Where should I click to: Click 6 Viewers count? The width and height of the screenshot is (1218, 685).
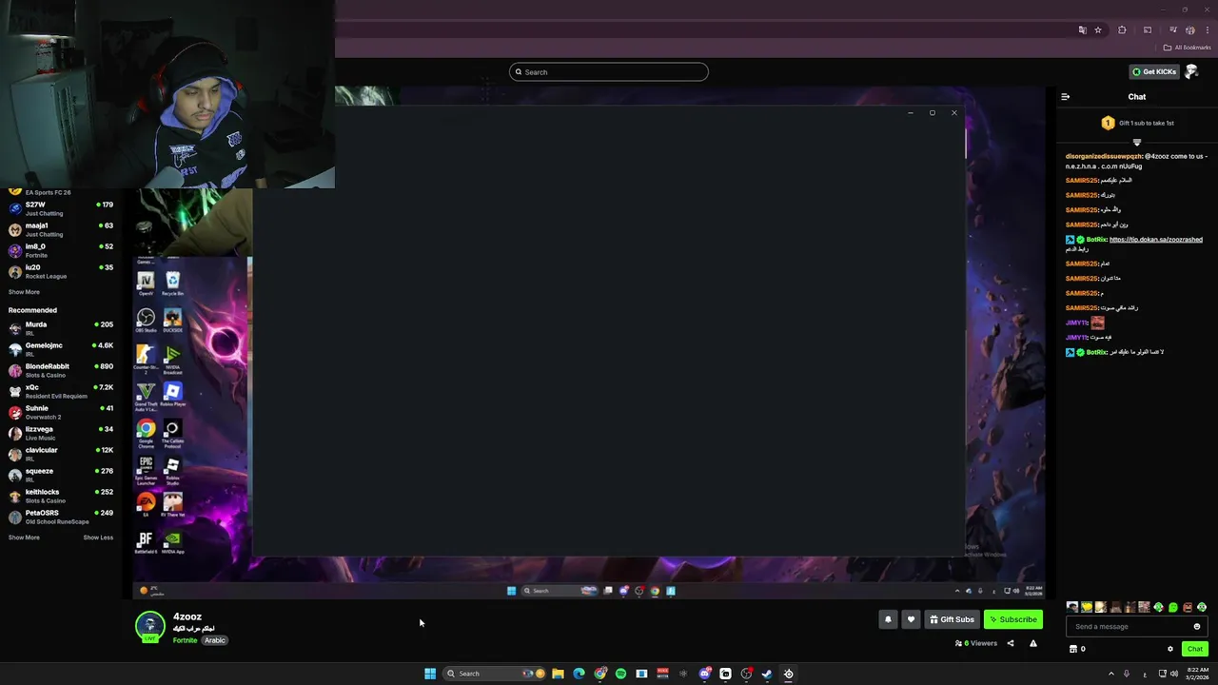pyautogui.click(x=976, y=643)
